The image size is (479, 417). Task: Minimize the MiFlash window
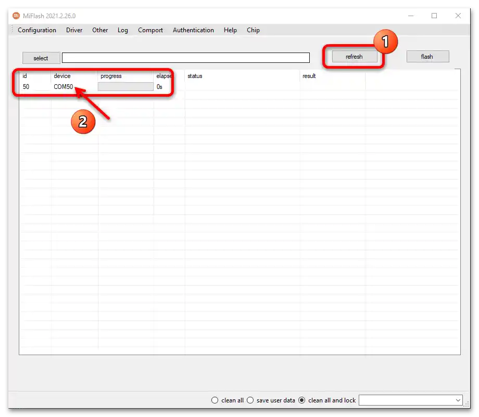click(411, 16)
